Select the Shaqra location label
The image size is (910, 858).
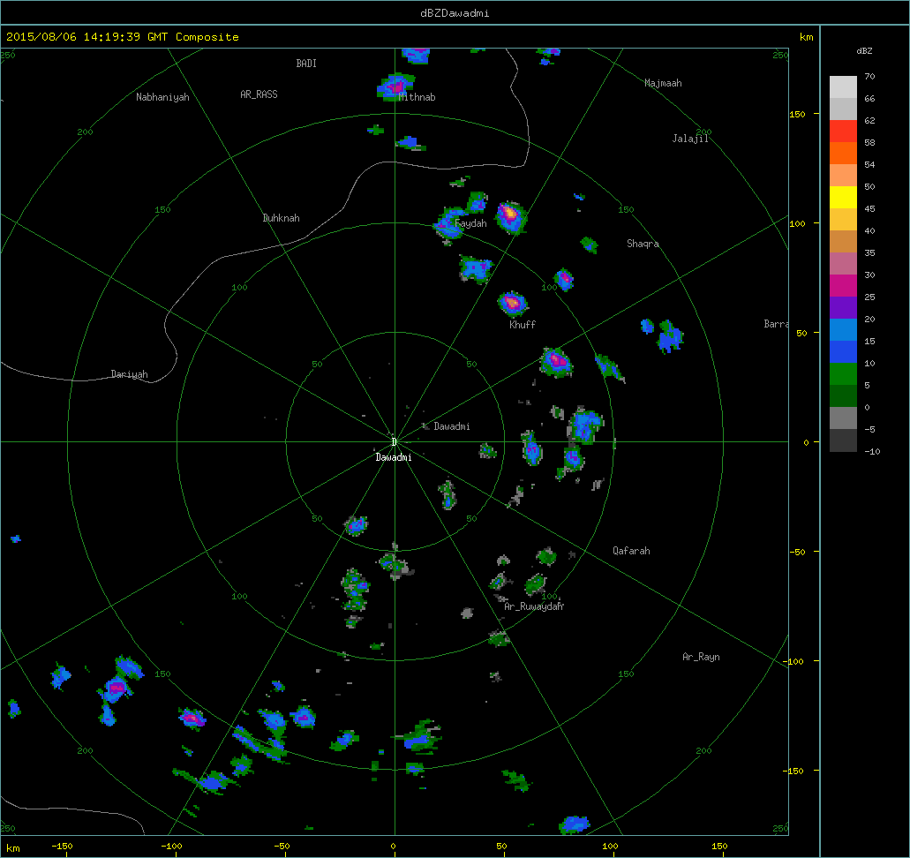(643, 244)
